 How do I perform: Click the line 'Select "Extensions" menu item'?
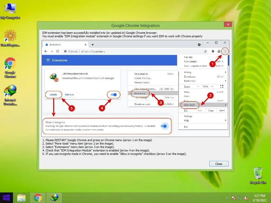78,147
